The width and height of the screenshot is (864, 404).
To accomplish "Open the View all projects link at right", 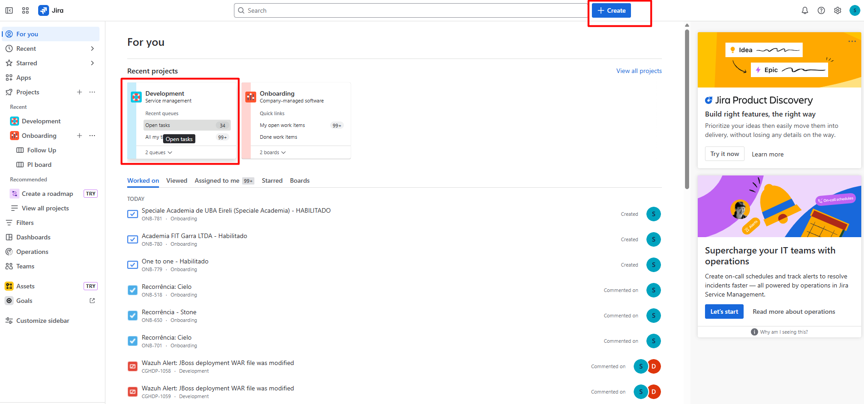I will tap(639, 71).
